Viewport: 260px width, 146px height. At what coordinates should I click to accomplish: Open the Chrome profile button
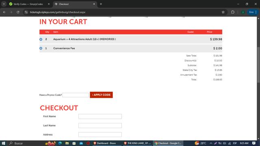tap(243, 12)
